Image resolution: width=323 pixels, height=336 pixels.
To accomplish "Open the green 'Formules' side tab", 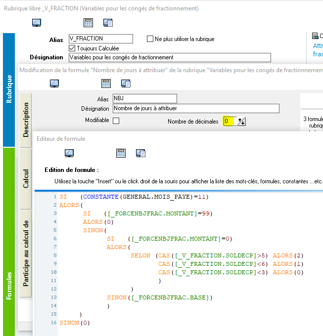I will coord(9,286).
